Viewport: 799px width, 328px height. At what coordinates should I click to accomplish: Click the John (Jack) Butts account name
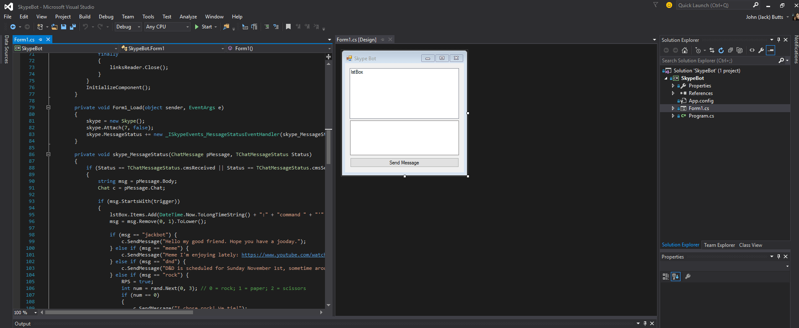pos(764,17)
